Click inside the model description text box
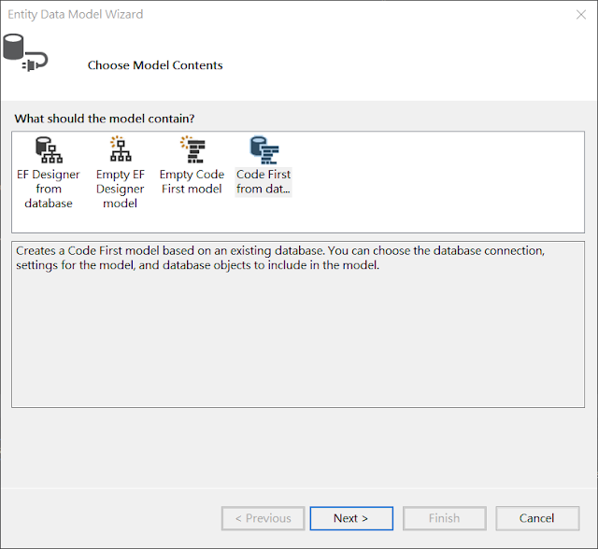The width and height of the screenshot is (598, 549). point(298,335)
